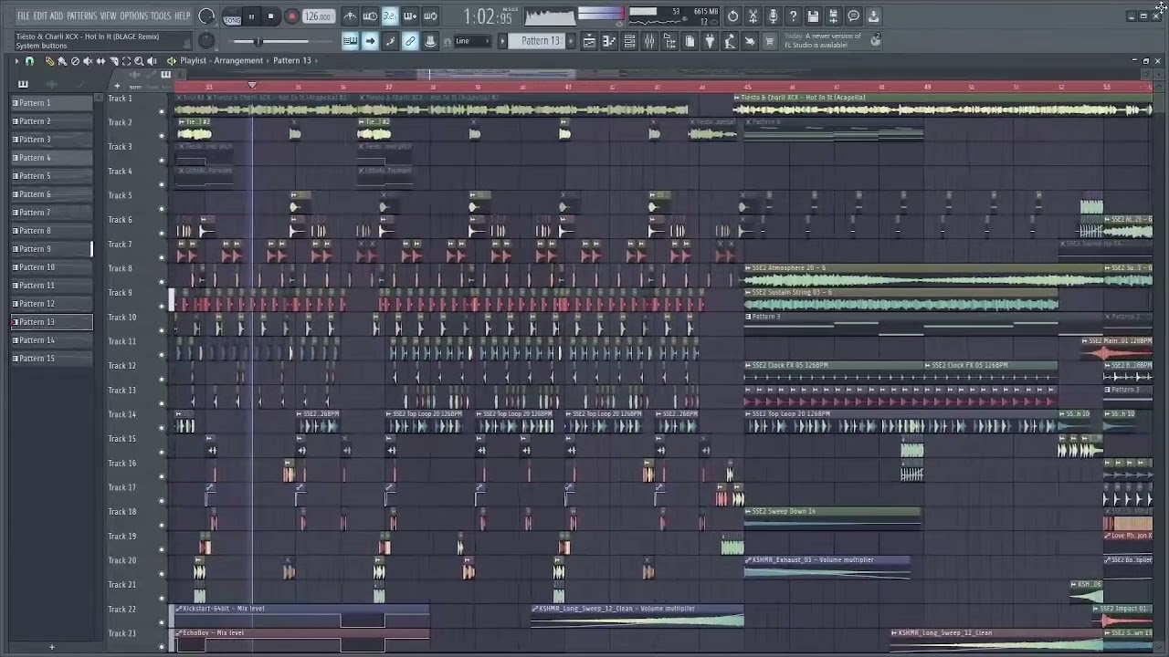
Task: Open the chat bubble icon
Action: click(853, 16)
